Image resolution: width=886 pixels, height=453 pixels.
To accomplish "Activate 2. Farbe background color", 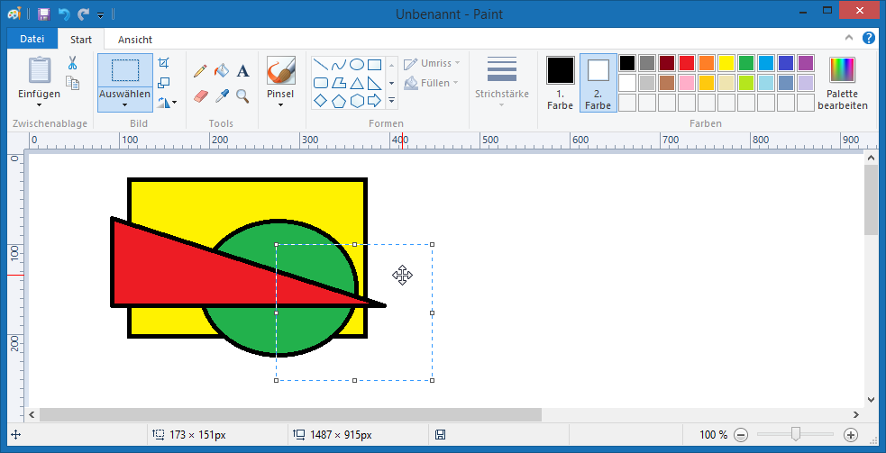I will (x=598, y=82).
